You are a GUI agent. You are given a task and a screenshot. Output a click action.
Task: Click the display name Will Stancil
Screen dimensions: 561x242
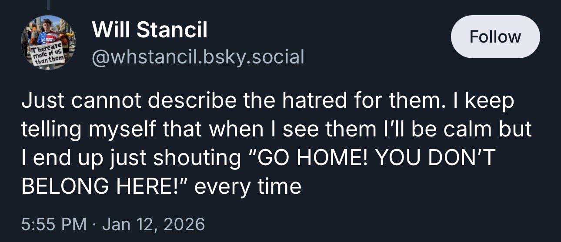coord(150,30)
